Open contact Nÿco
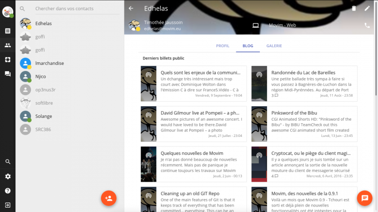This screenshot has height=212, width=378. coord(70,77)
